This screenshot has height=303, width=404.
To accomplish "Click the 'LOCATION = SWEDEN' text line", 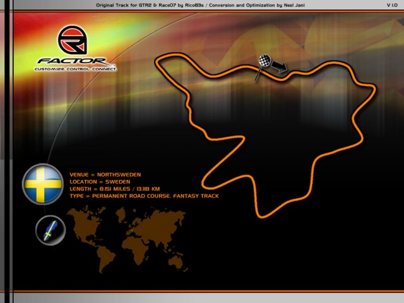I will point(100,182).
